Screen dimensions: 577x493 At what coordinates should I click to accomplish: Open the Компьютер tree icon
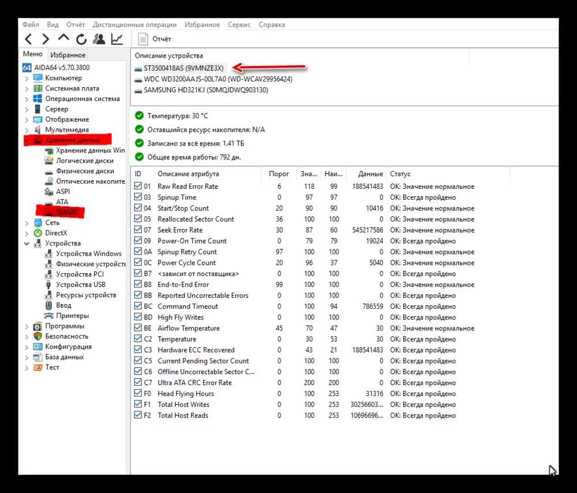click(38, 78)
